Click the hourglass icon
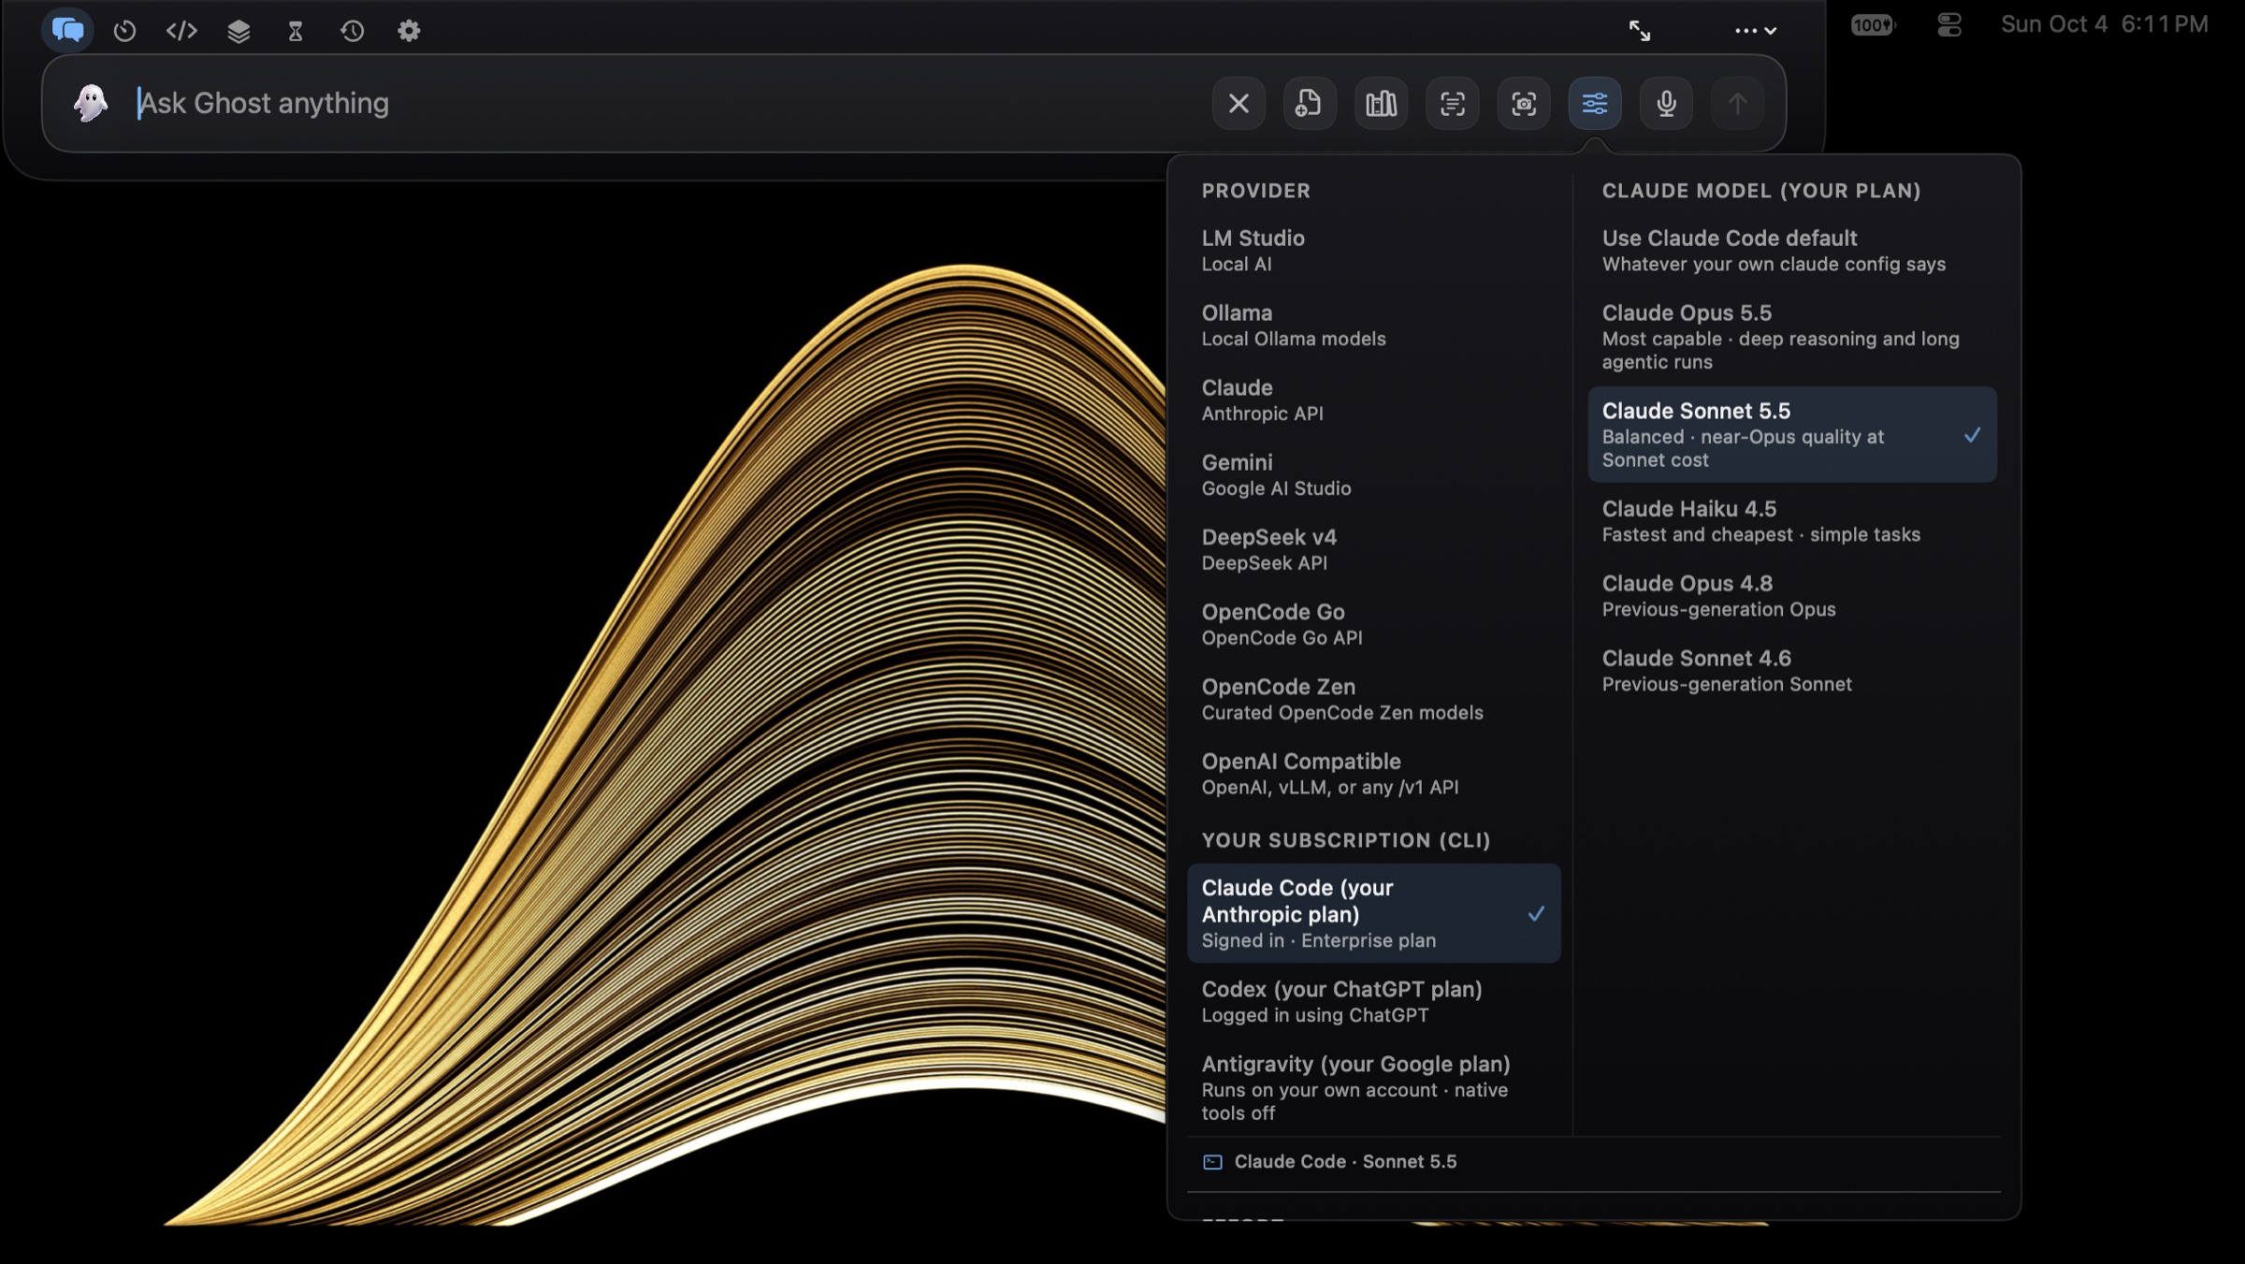Viewport: 2245px width, 1264px height. point(296,31)
